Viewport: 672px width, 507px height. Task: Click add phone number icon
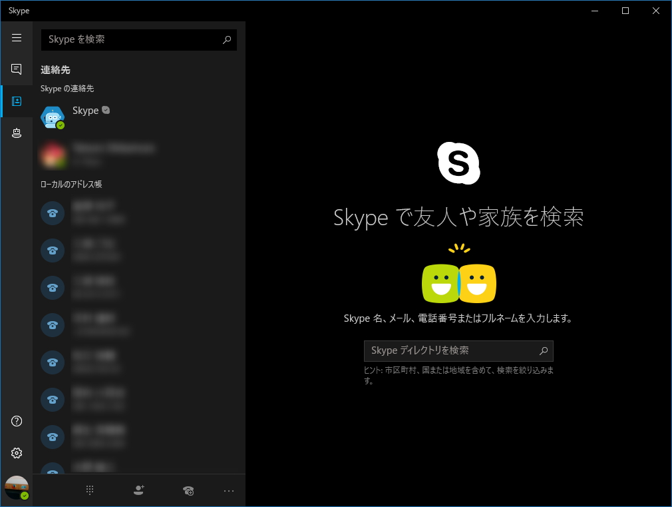(x=188, y=490)
